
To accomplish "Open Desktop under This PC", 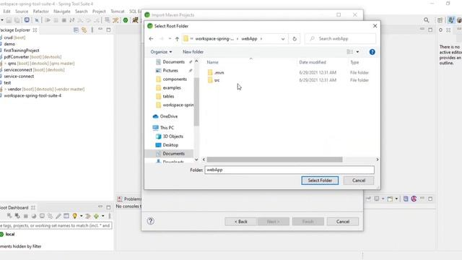I will tap(170, 145).
